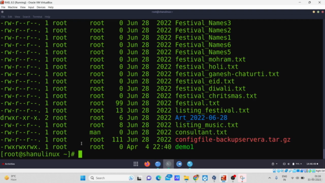Click the Windows taskbar Search box
The width and height of the screenshot is (325, 183).
(111, 178)
